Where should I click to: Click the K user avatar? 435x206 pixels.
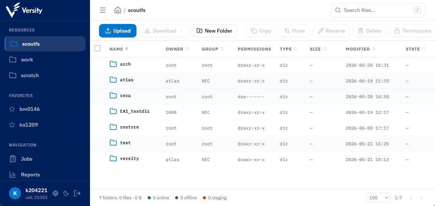click(x=15, y=193)
